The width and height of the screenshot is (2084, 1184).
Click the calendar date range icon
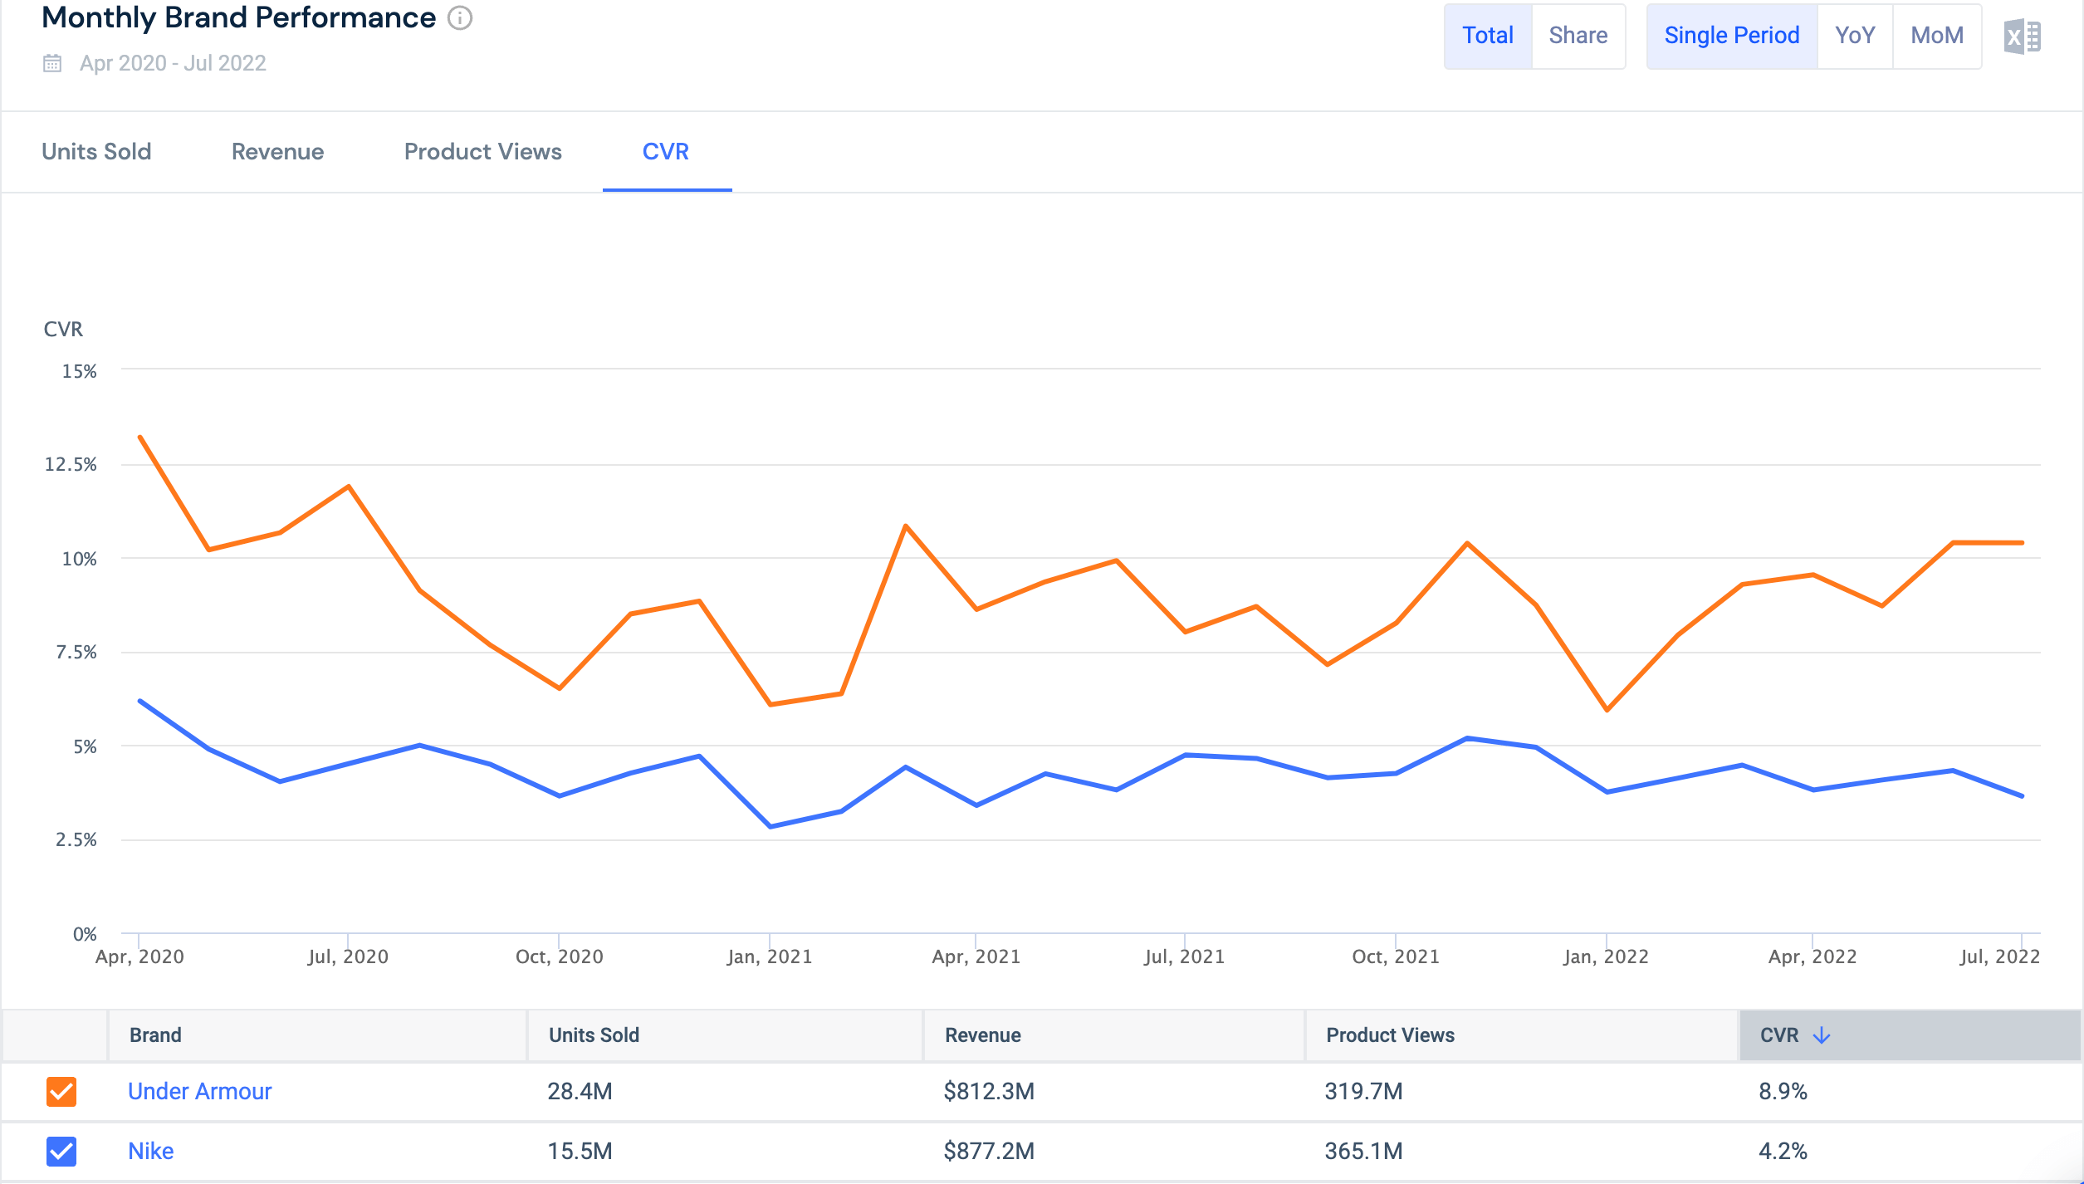tap(49, 63)
